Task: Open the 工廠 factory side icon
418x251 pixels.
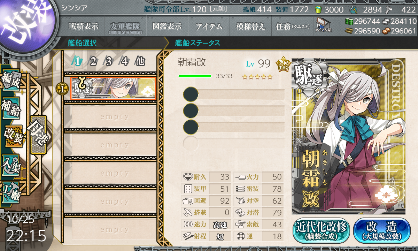Action: click(11, 191)
